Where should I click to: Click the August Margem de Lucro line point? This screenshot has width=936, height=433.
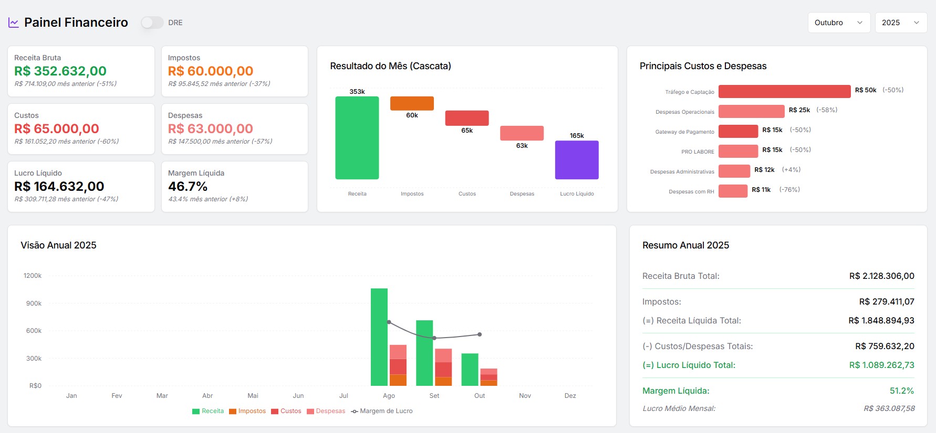389,322
